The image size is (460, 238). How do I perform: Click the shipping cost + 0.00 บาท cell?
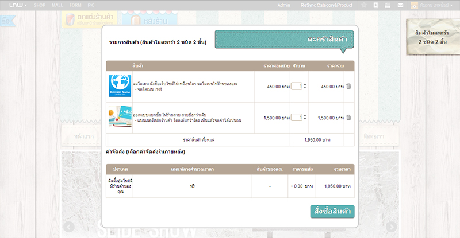point(301,186)
